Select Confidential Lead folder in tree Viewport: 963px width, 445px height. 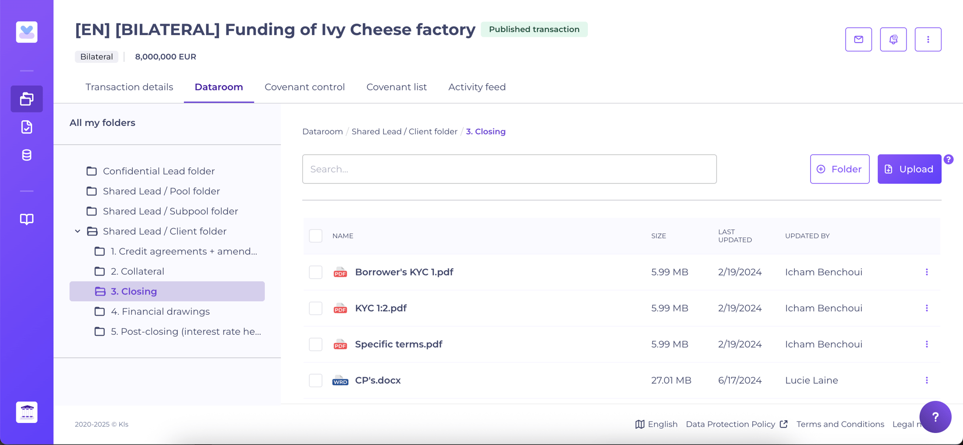point(159,171)
